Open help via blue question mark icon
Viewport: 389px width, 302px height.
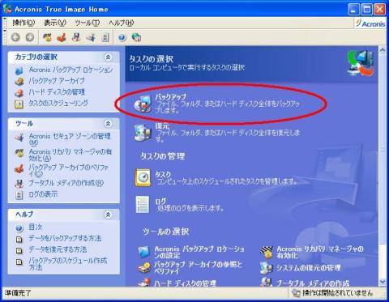pyautogui.click(x=122, y=37)
